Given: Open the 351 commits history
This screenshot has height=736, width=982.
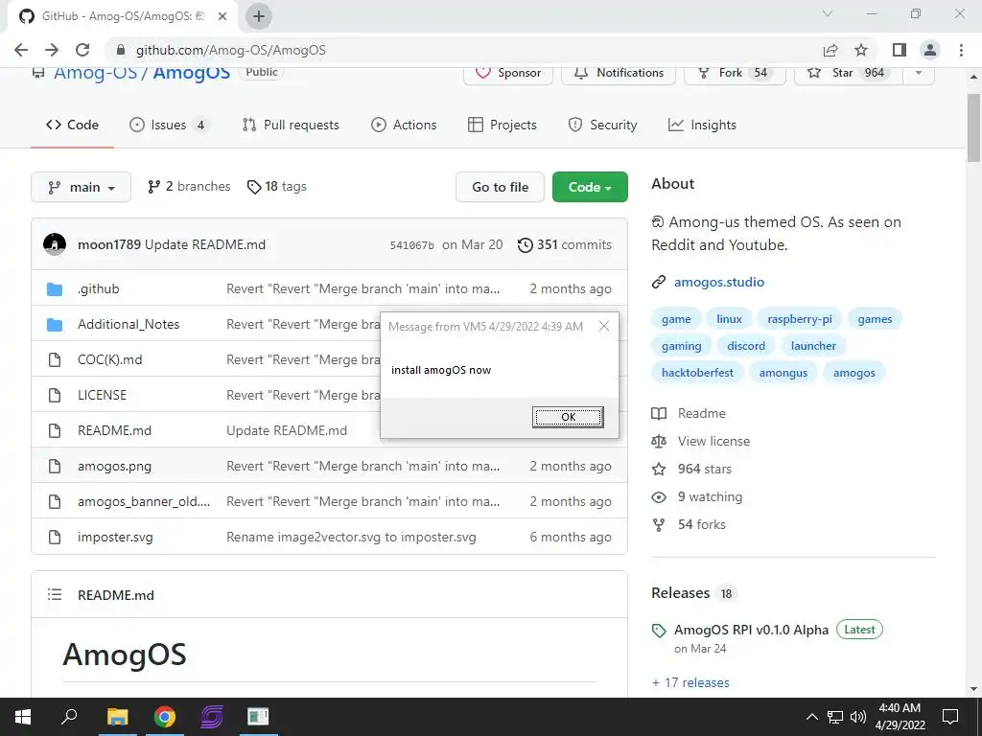Looking at the screenshot, I should click(565, 244).
